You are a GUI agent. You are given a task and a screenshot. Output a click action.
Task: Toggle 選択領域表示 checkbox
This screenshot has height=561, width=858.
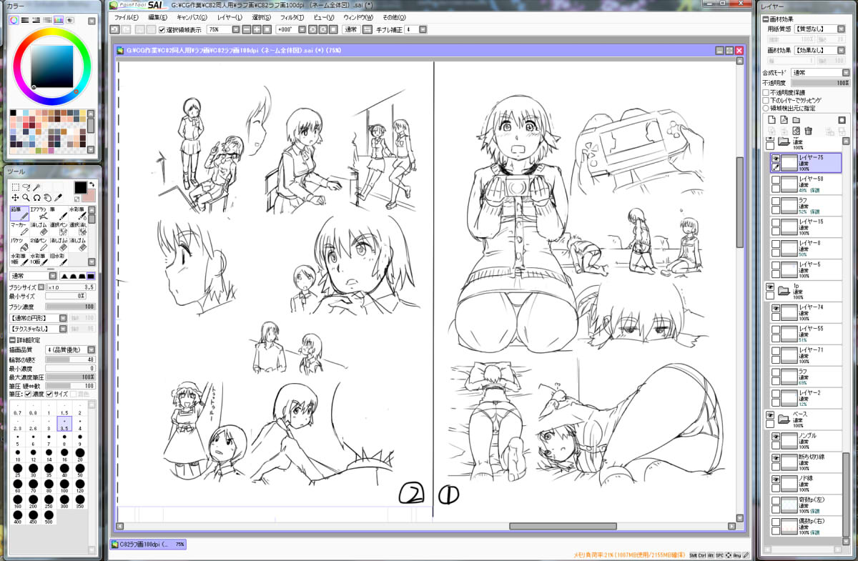pyautogui.click(x=161, y=30)
